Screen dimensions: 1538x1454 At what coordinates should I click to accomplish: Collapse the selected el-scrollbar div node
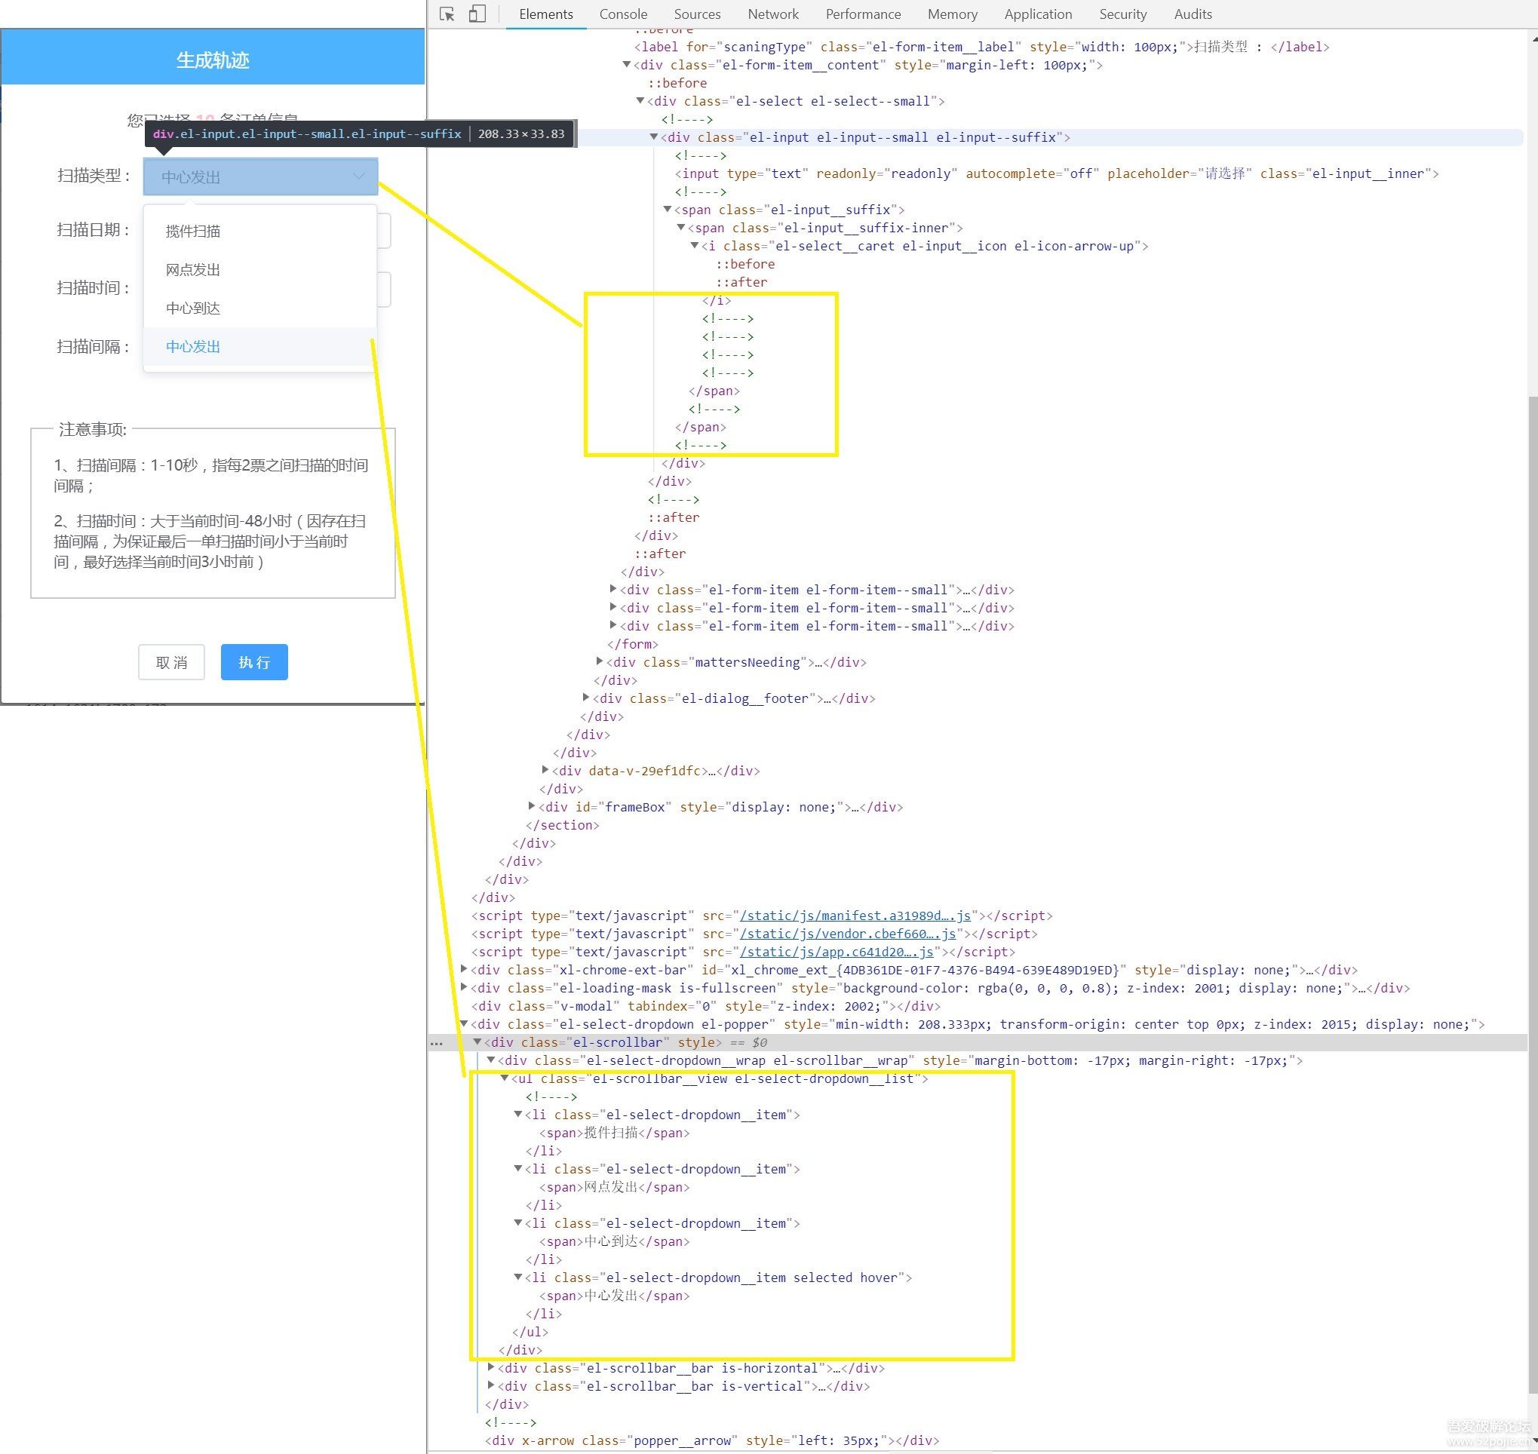477,1042
